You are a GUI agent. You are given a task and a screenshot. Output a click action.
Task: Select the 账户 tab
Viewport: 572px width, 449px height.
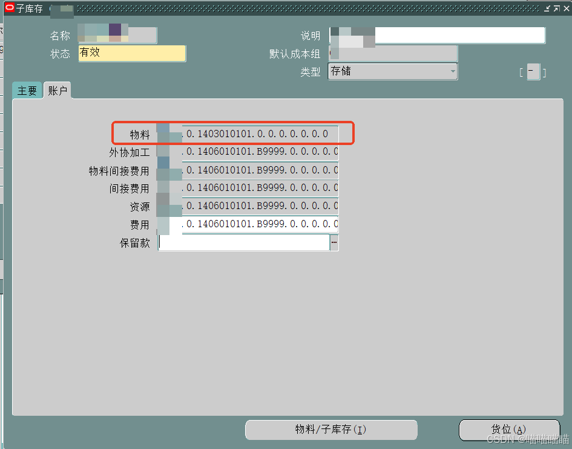tap(58, 90)
